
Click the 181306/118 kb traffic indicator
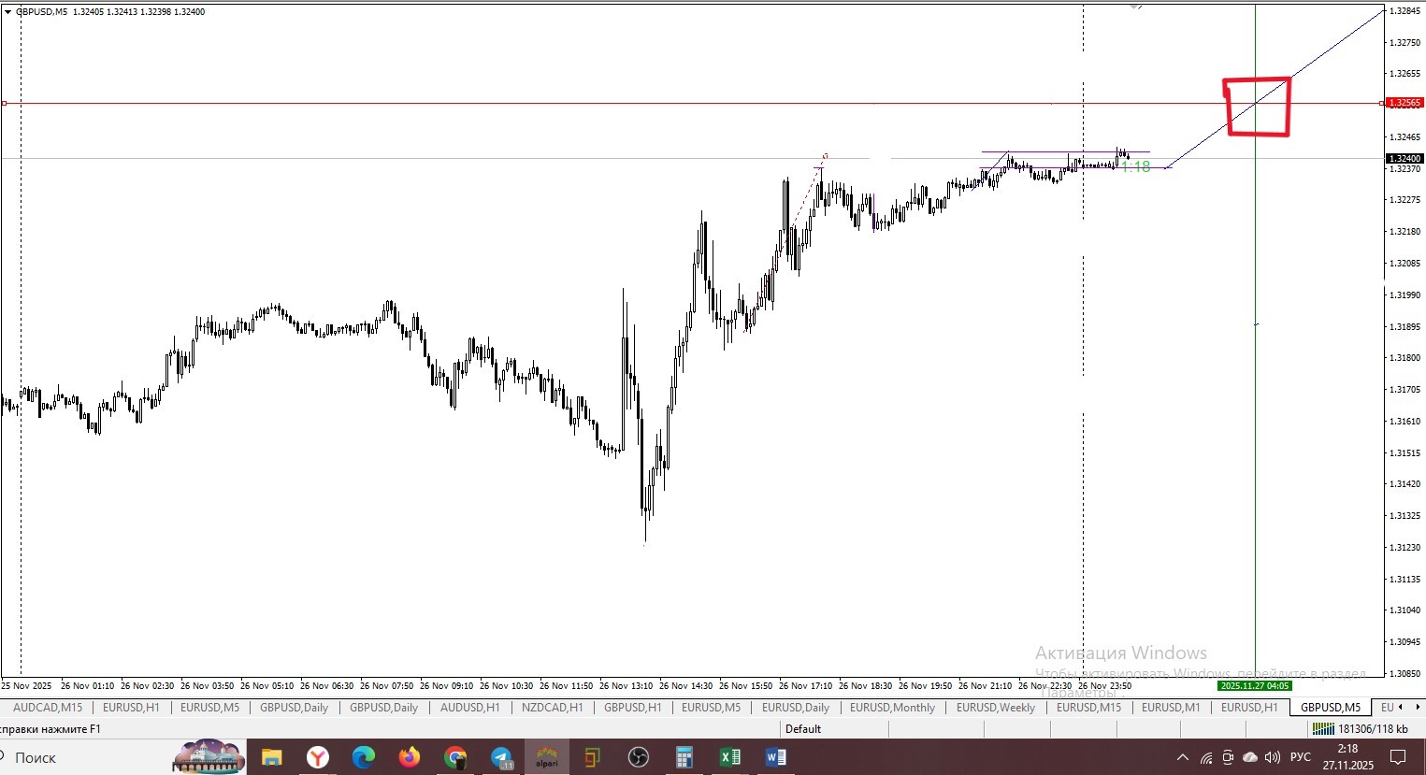pyautogui.click(x=1373, y=729)
